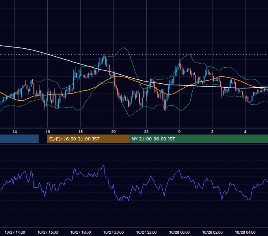Click the hour label 2 on time axis
The height and width of the screenshot is (236, 268).
click(212, 132)
